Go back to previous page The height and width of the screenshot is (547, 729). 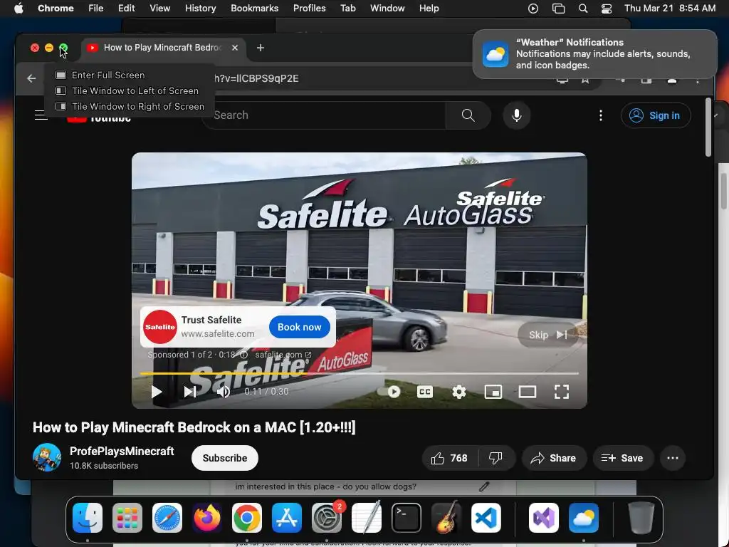pyautogui.click(x=31, y=78)
